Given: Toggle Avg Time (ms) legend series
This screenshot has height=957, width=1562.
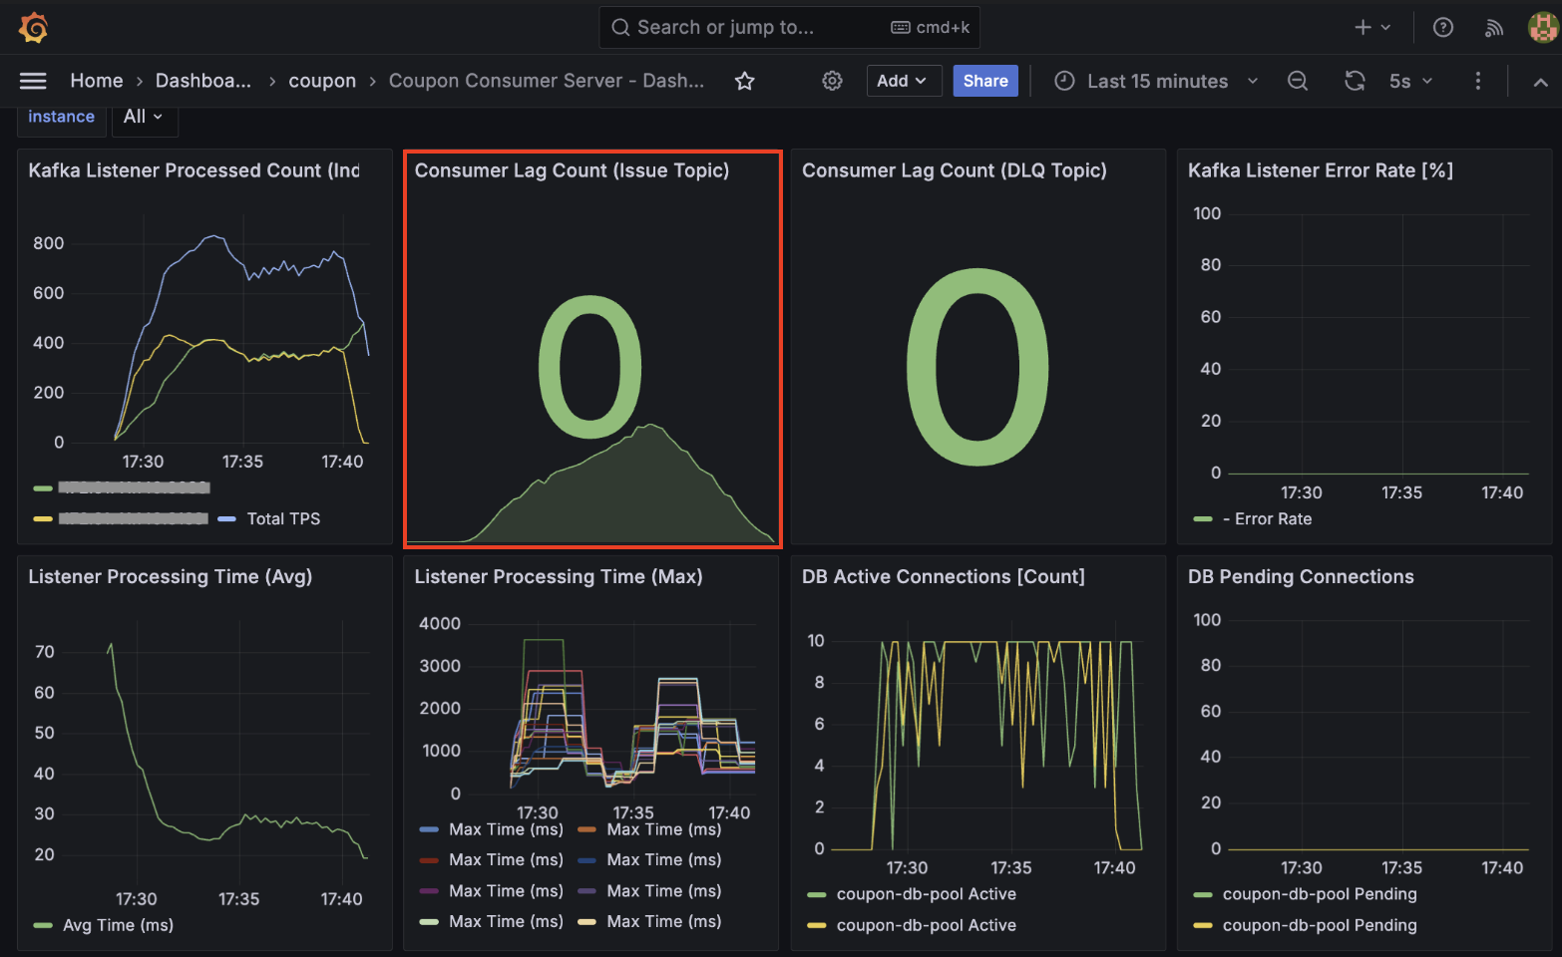Looking at the screenshot, I should point(118,925).
